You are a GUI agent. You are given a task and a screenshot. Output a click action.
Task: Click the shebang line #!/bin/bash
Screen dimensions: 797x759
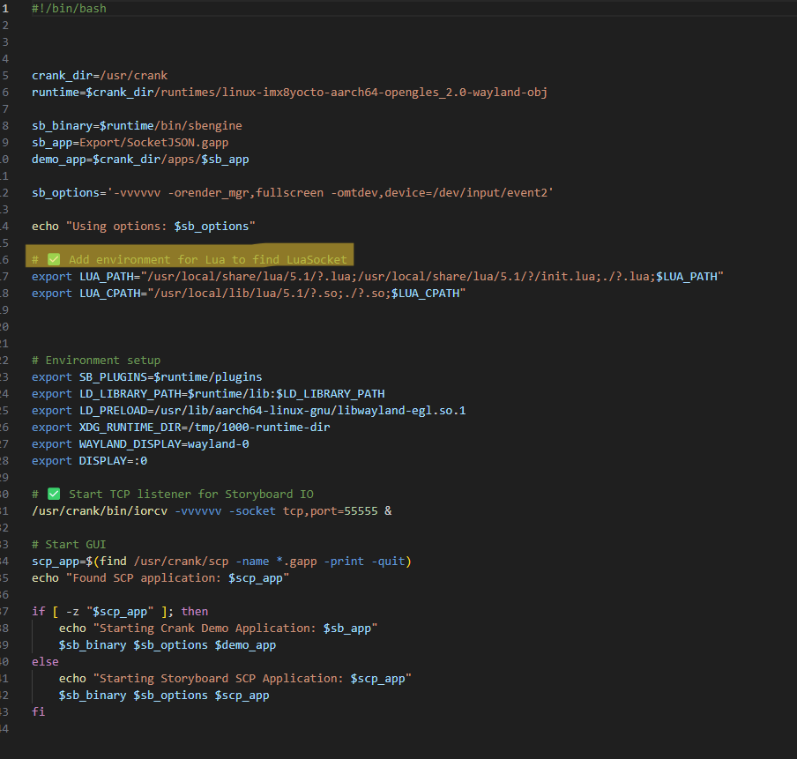pyautogui.click(x=69, y=9)
